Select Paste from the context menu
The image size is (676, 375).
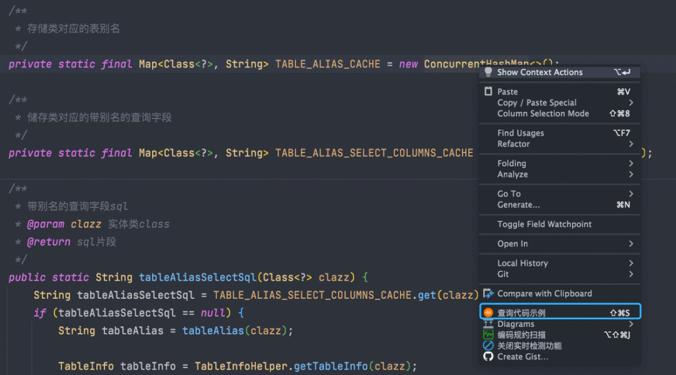coord(560,92)
